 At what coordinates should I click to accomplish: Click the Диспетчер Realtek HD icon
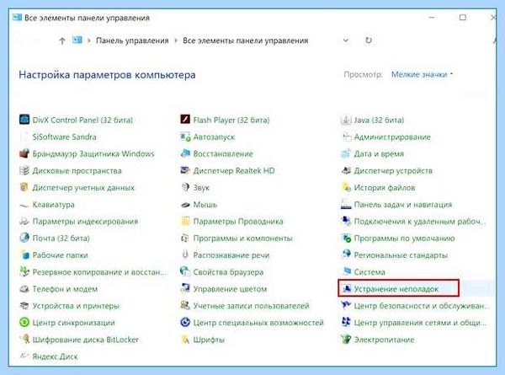pos(185,170)
